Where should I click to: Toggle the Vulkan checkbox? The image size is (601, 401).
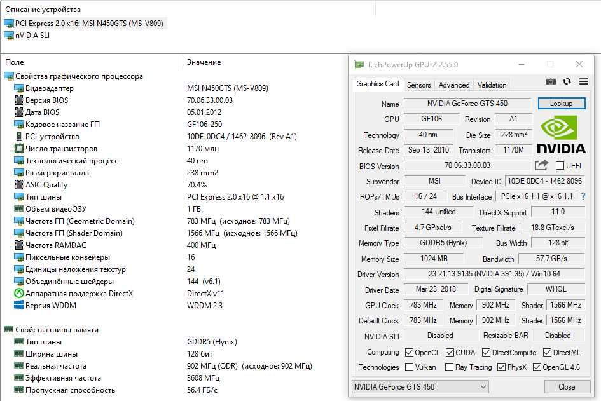pos(410,367)
